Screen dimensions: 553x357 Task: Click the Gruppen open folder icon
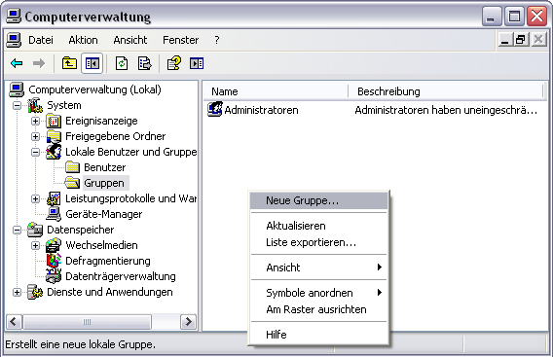pos(72,183)
